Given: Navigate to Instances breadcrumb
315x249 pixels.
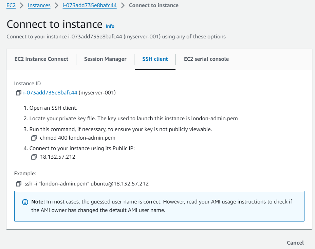Looking at the screenshot, I should (39, 5).
